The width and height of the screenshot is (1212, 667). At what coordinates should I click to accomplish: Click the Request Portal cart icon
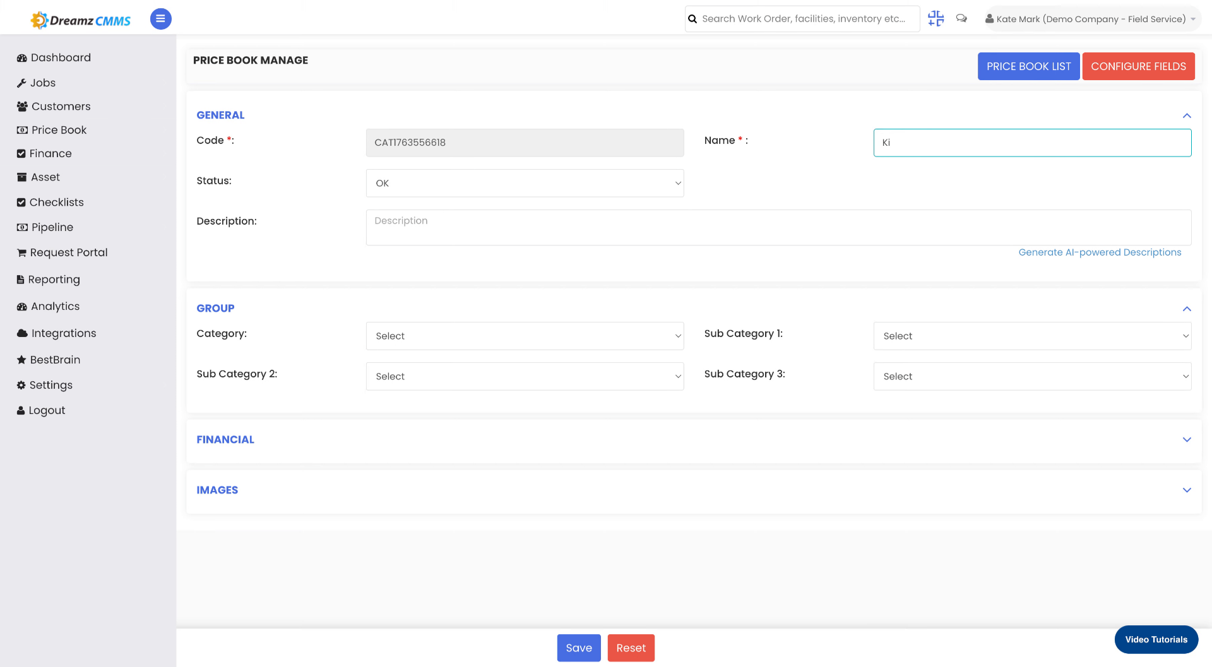click(x=21, y=252)
